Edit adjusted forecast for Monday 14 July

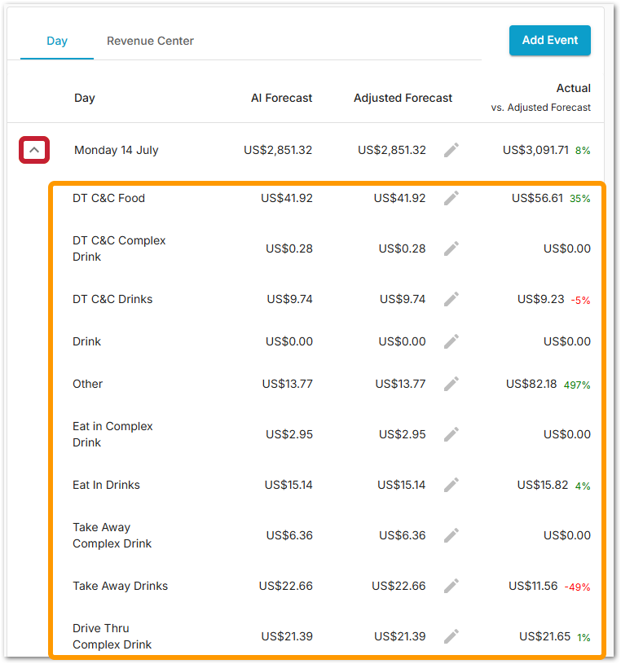[451, 150]
